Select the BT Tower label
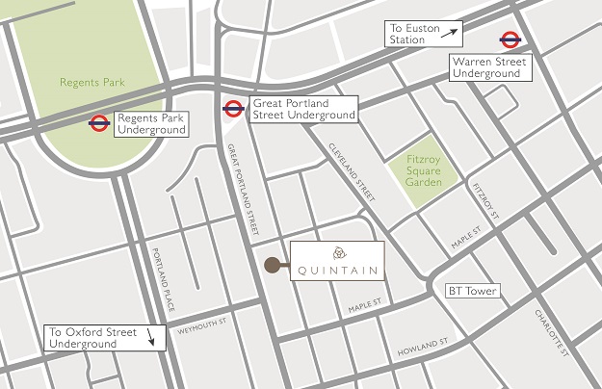The height and width of the screenshot is (389, 602). [x=473, y=291]
